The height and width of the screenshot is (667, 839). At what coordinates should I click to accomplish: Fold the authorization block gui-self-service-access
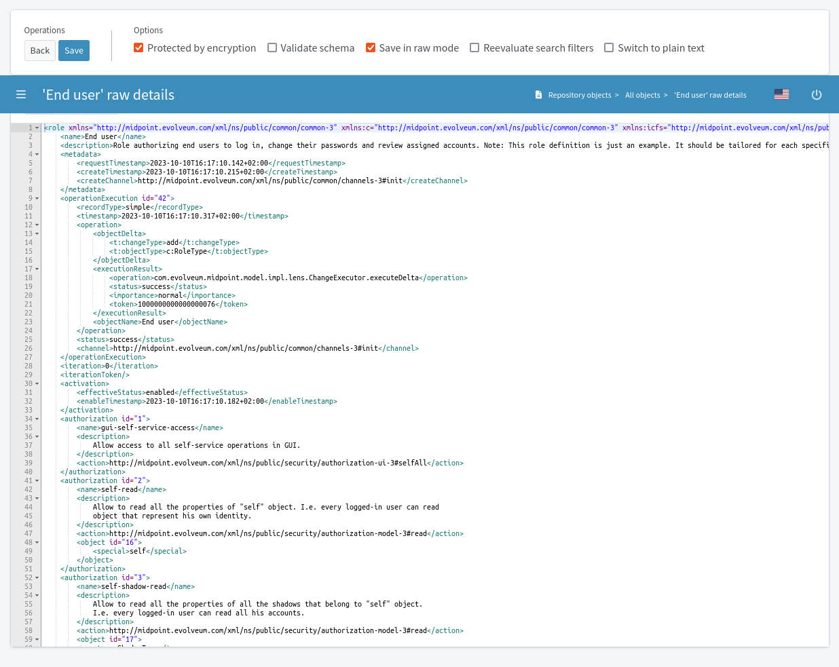tap(38, 419)
